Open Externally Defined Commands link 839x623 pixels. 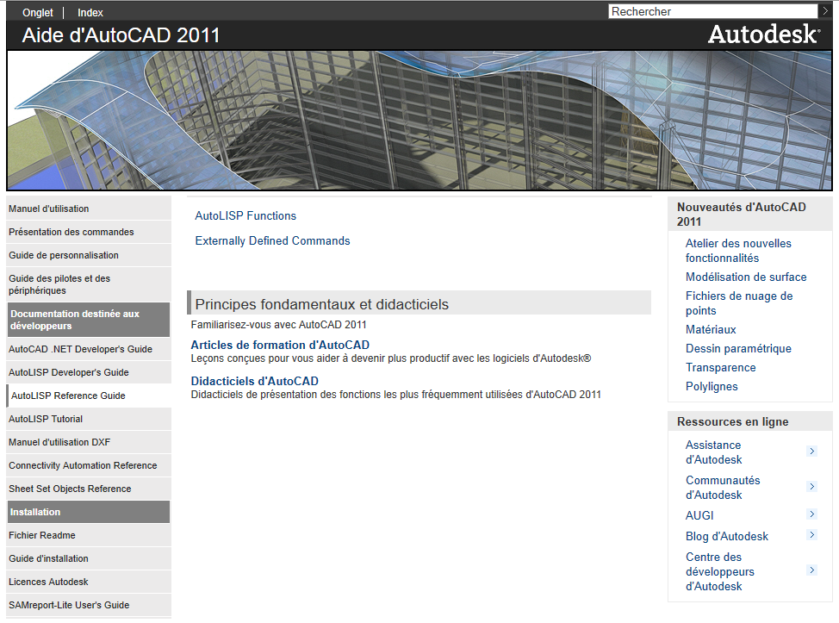click(x=272, y=241)
